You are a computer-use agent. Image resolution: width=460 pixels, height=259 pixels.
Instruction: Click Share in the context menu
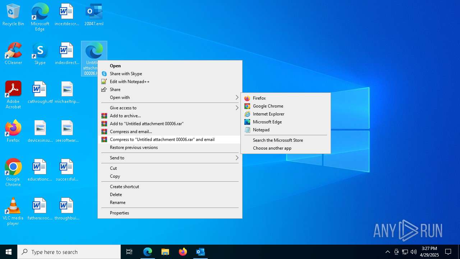170,90
